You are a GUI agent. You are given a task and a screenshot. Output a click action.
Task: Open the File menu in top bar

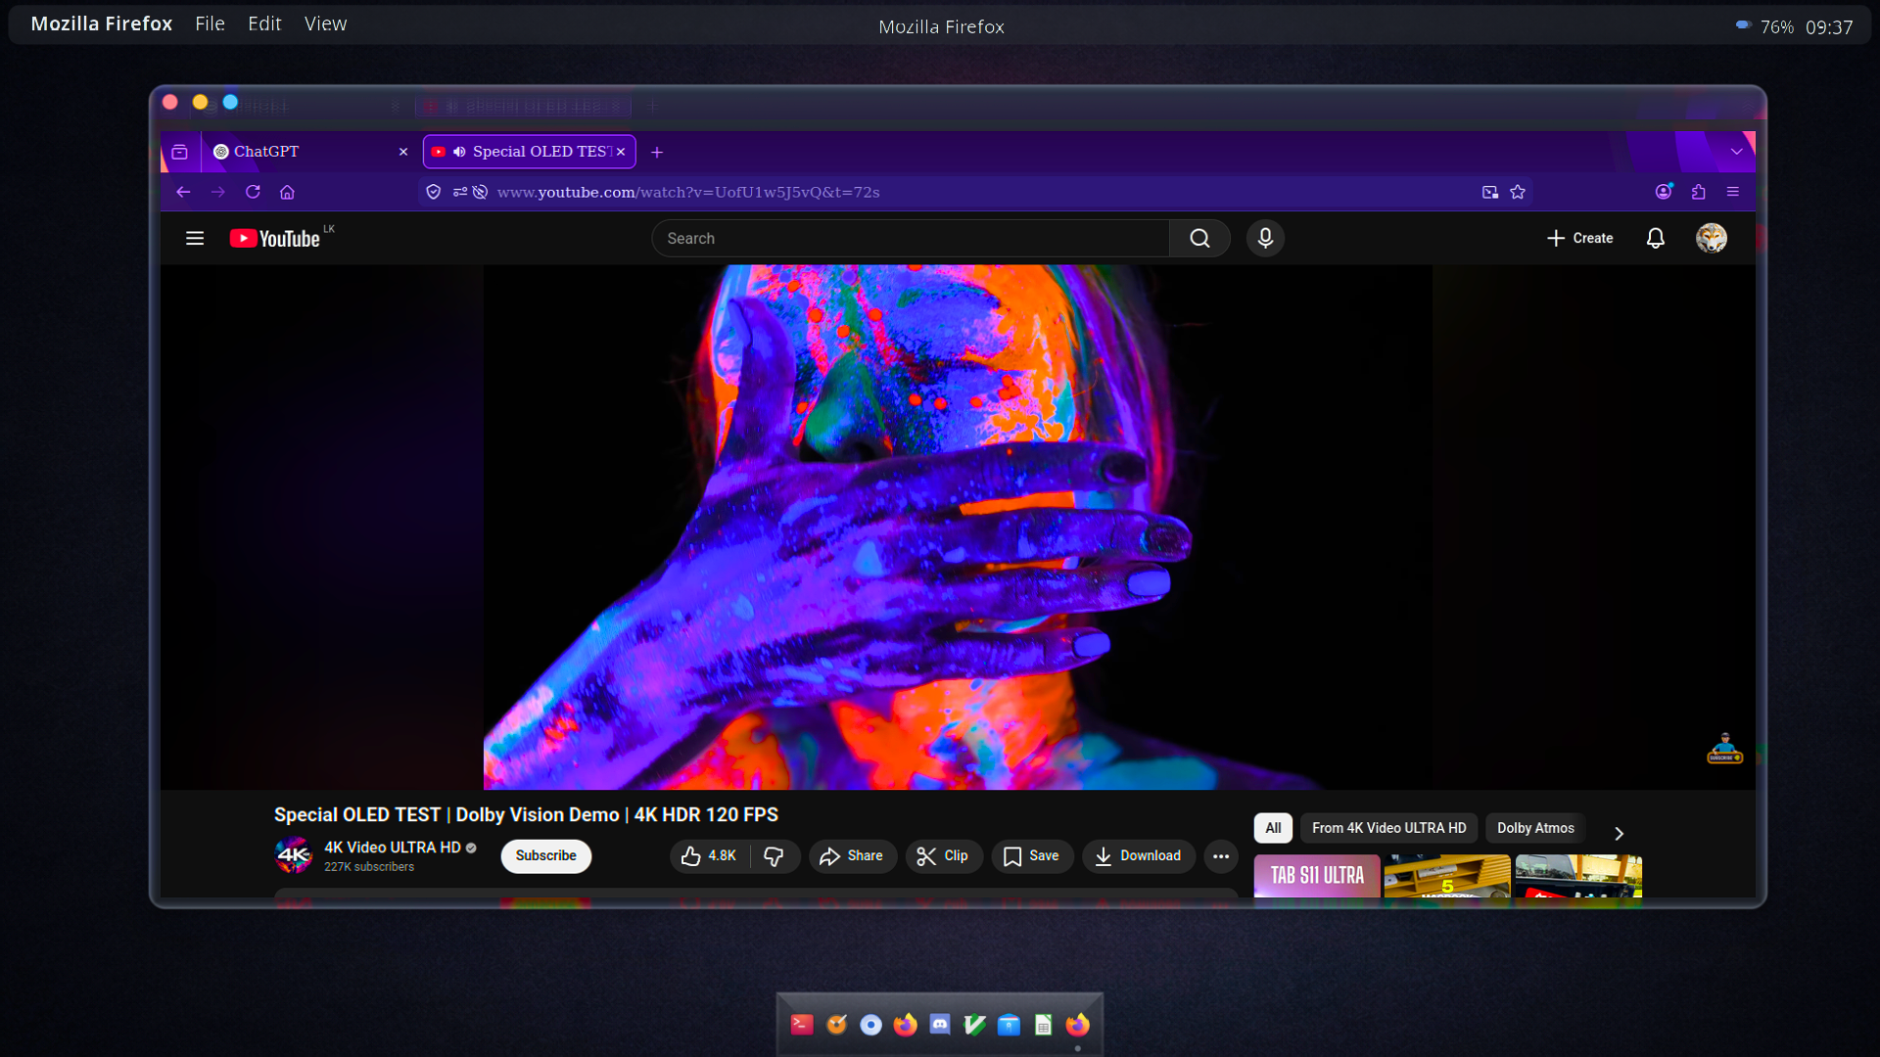(x=210, y=23)
